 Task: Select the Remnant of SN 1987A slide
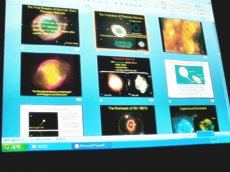(128, 120)
